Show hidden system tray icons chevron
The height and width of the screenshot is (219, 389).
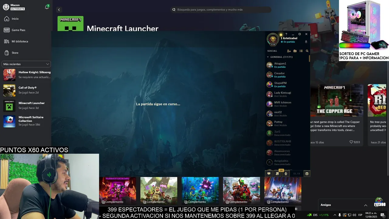[x=335, y=215]
